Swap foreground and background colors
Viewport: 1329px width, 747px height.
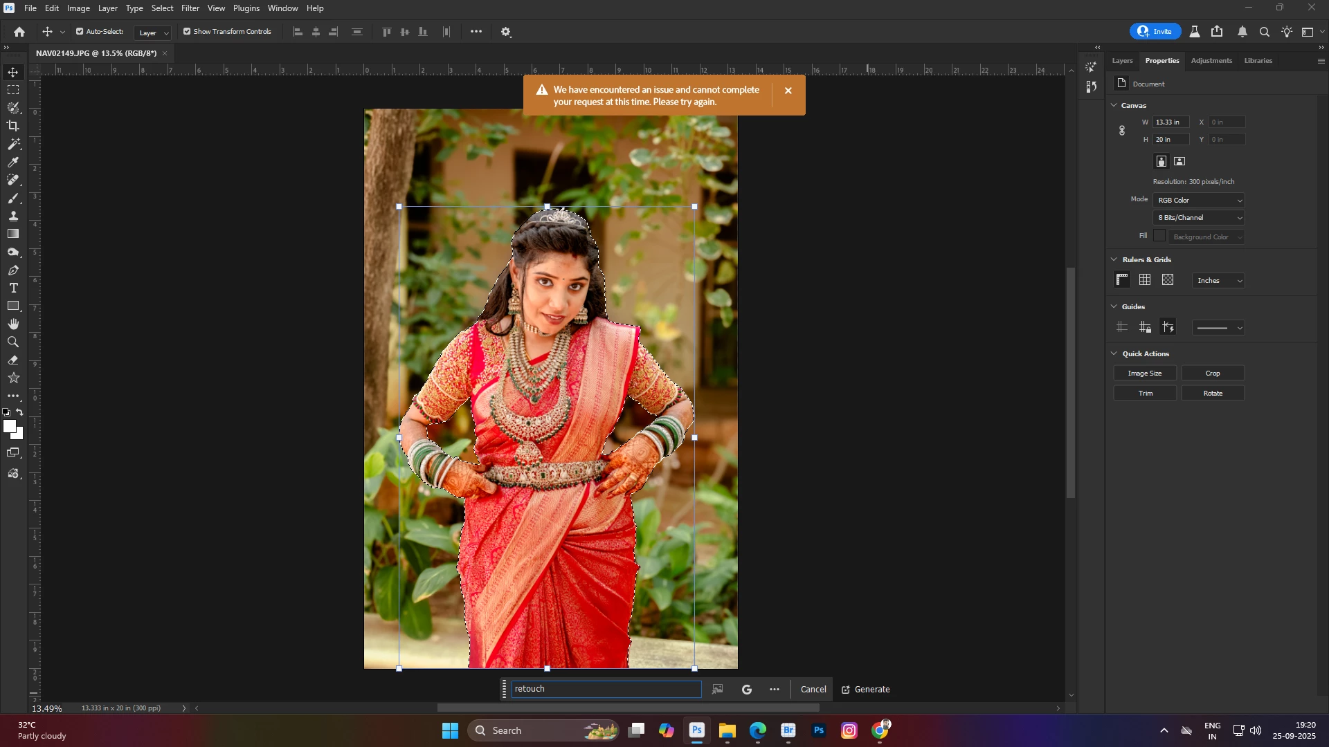[x=20, y=412]
